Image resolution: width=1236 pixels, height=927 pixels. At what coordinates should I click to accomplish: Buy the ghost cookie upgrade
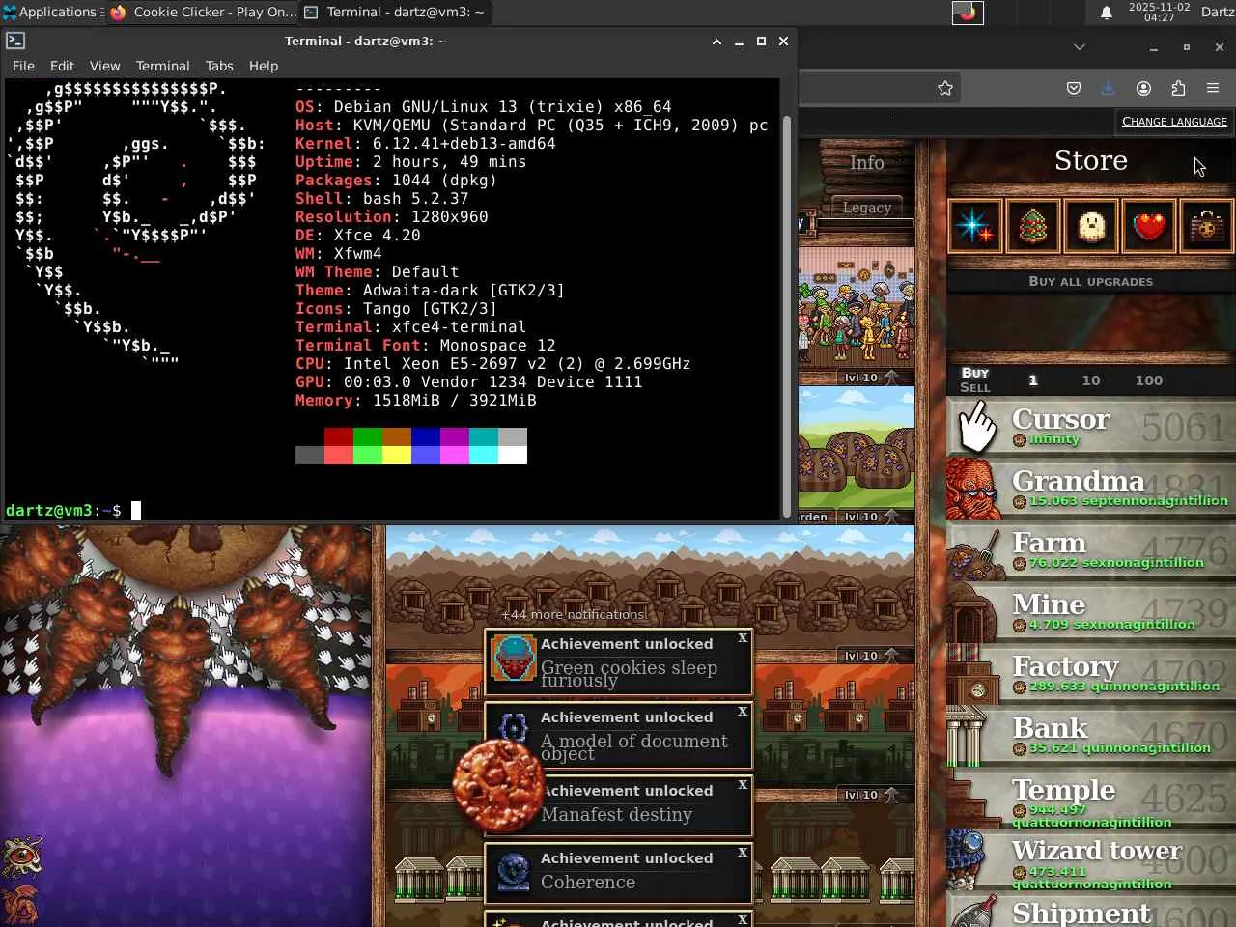click(1090, 226)
